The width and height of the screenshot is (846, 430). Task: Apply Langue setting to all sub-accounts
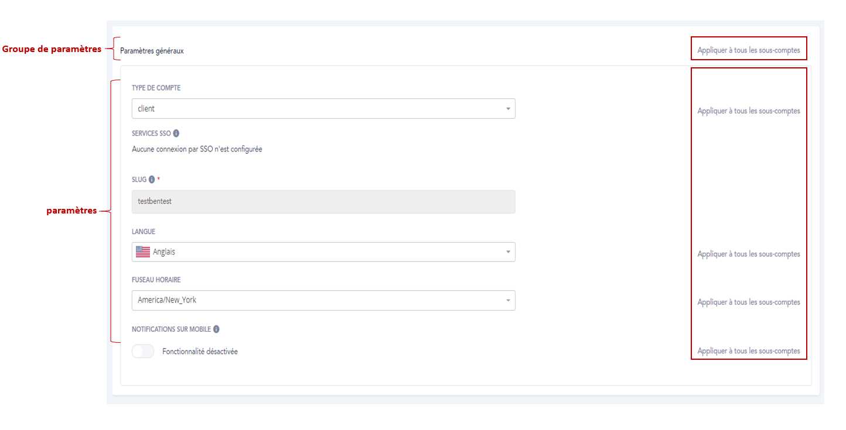click(x=748, y=254)
